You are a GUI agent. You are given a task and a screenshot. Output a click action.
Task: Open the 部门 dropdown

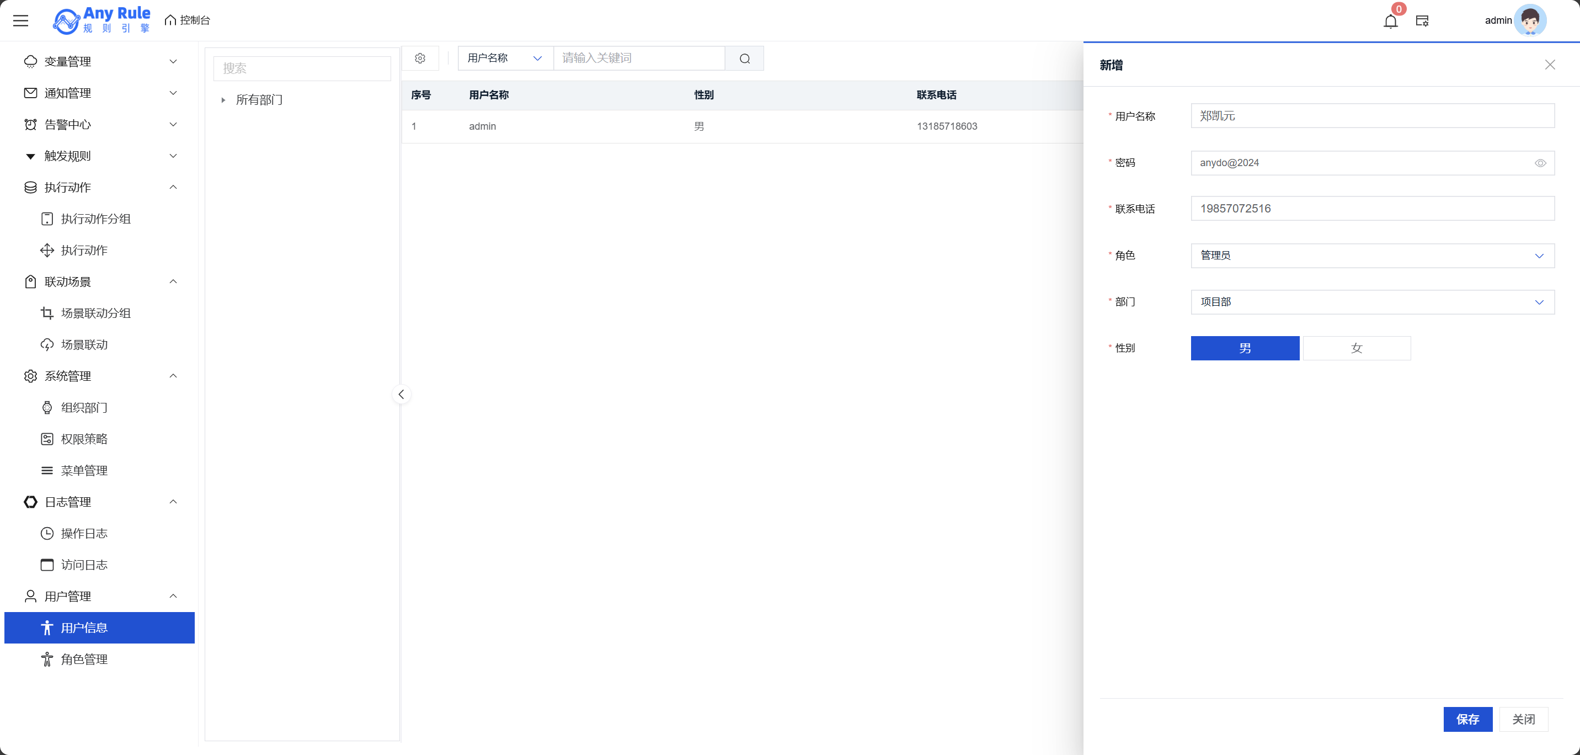pyautogui.click(x=1372, y=302)
